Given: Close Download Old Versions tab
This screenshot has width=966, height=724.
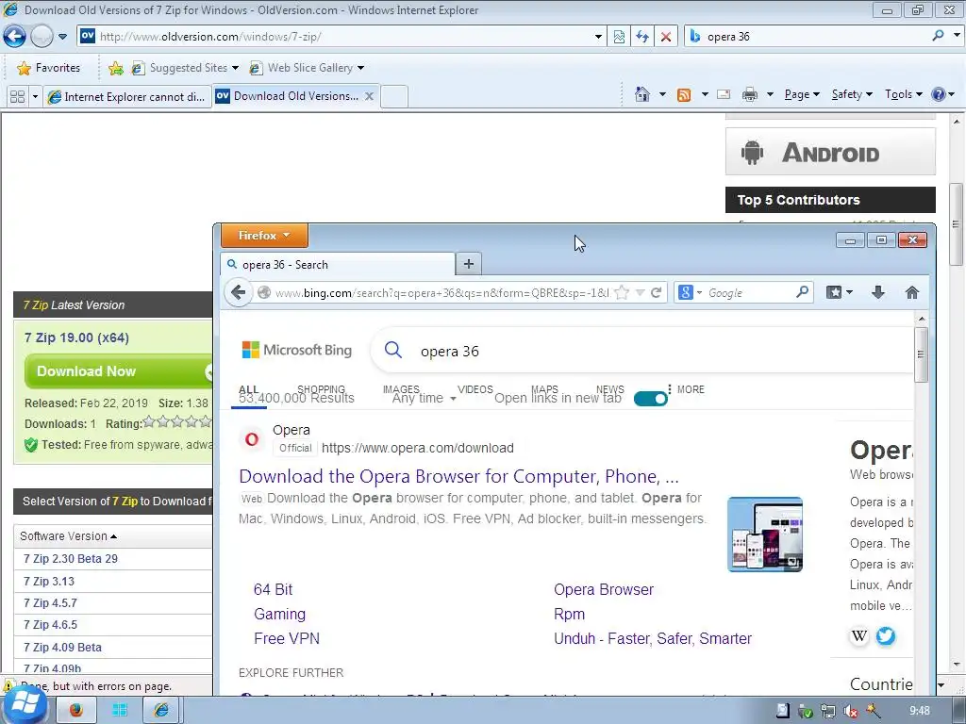Looking at the screenshot, I should click(369, 96).
